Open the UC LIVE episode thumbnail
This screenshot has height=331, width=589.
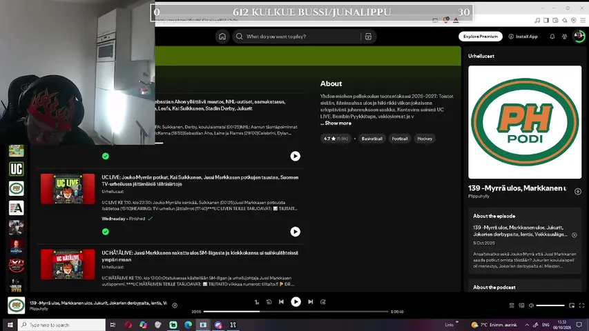pos(68,189)
